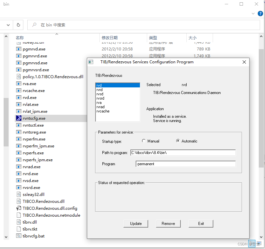This screenshot has width=265, height=249.
Task: Click the rvcache.exe file icon
Action: coord(18,91)
